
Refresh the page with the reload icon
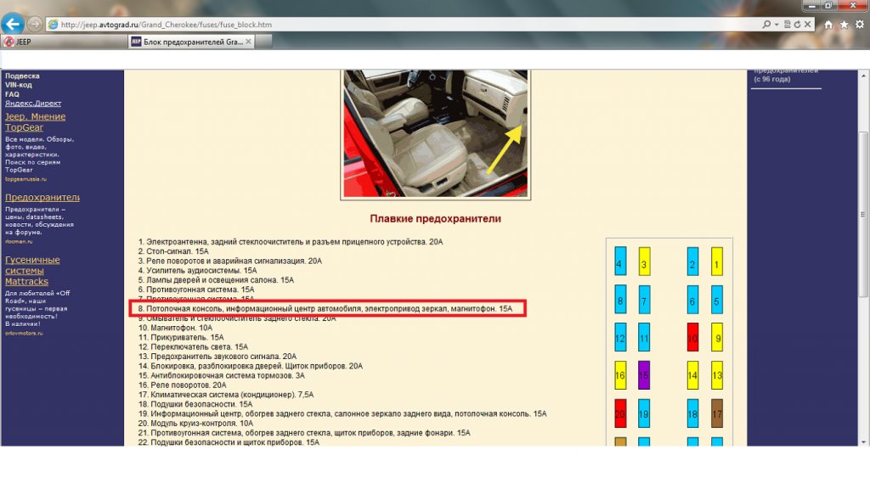pos(797,25)
